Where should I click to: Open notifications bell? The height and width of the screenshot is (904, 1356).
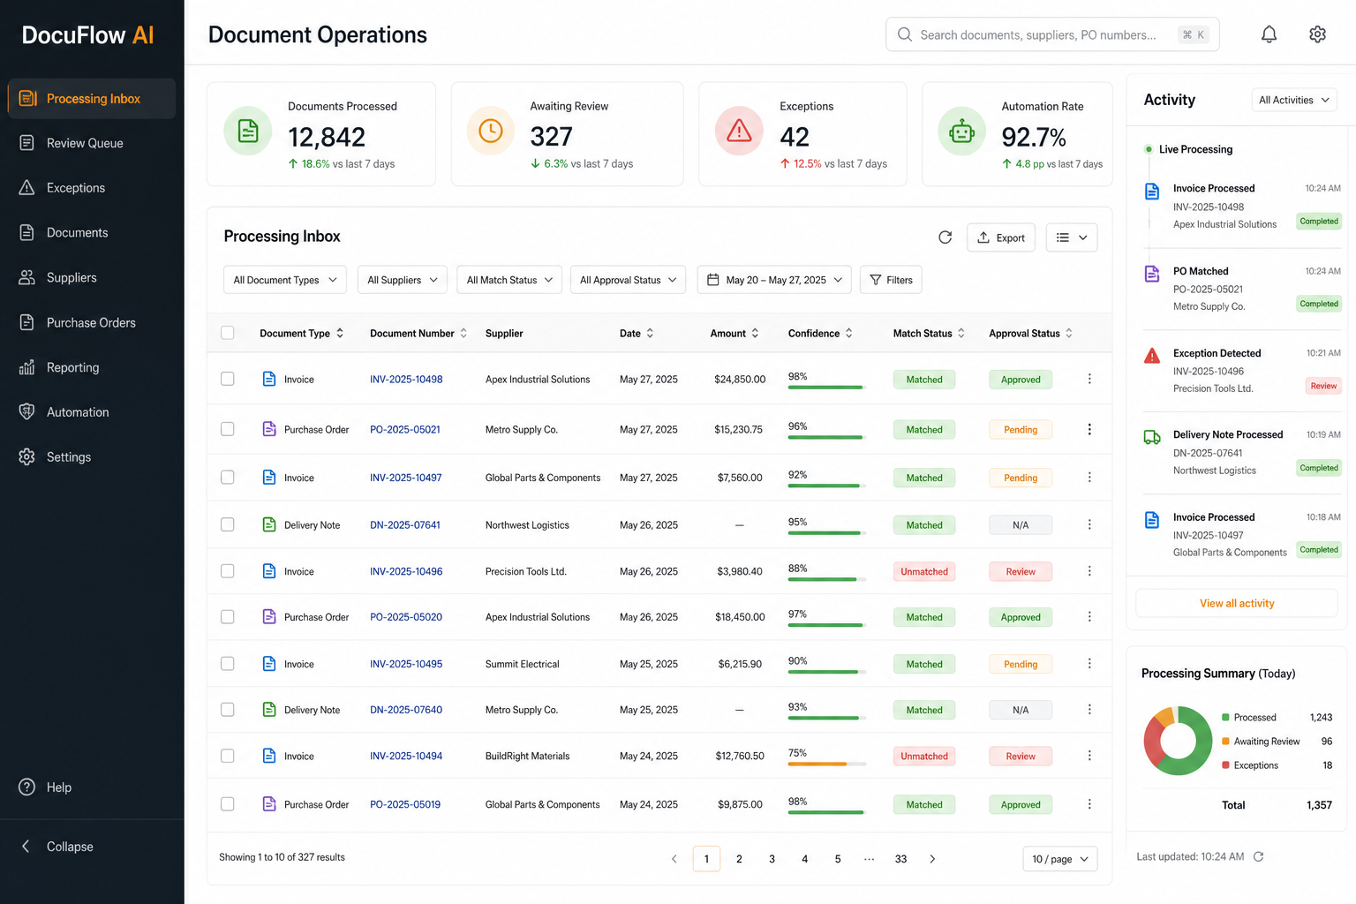pos(1269,34)
